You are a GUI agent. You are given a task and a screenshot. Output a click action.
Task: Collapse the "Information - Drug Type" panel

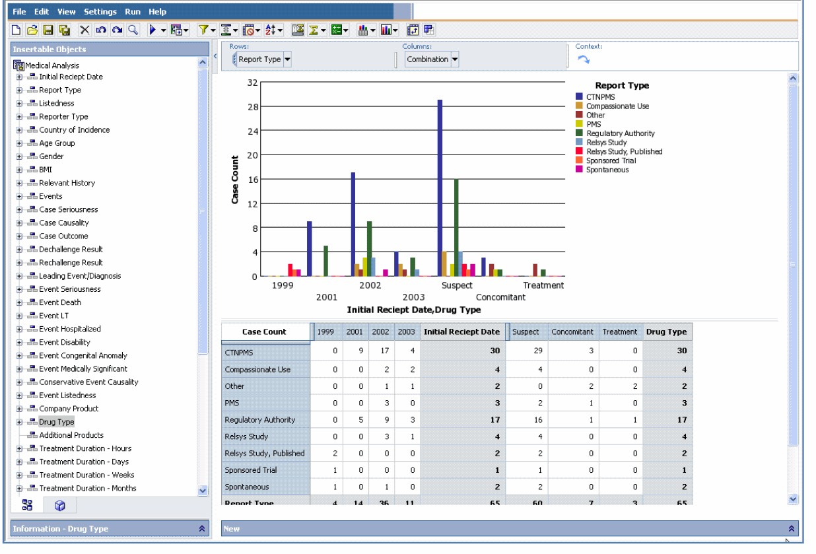click(x=202, y=528)
